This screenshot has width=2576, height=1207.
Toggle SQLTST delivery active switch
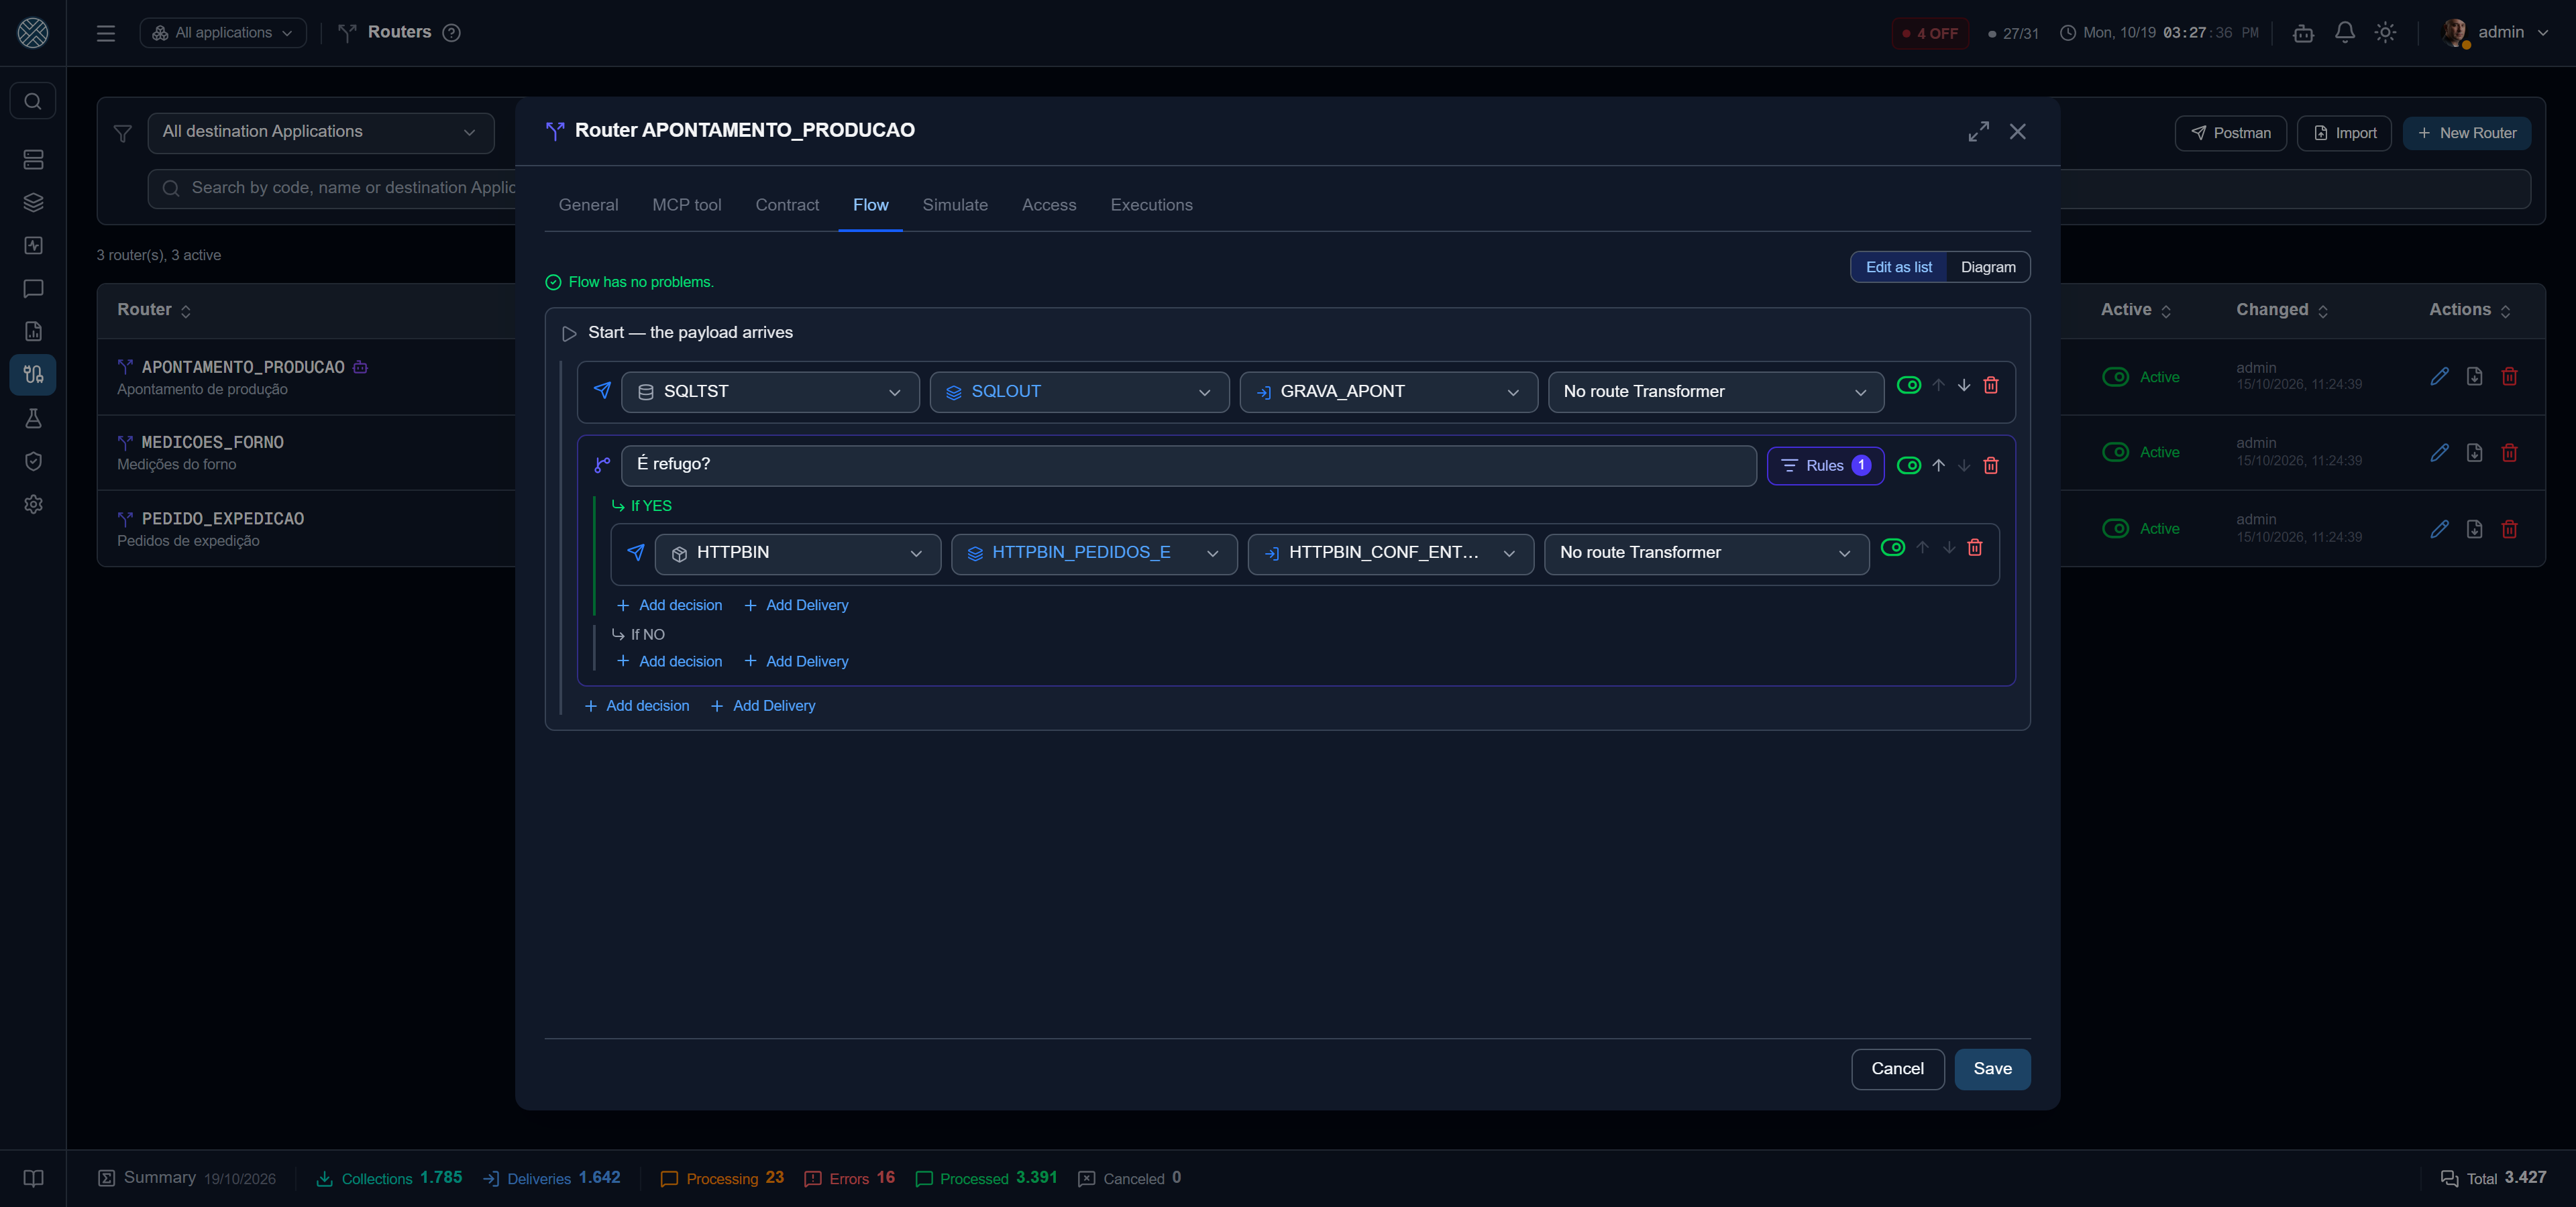pyautogui.click(x=1908, y=386)
